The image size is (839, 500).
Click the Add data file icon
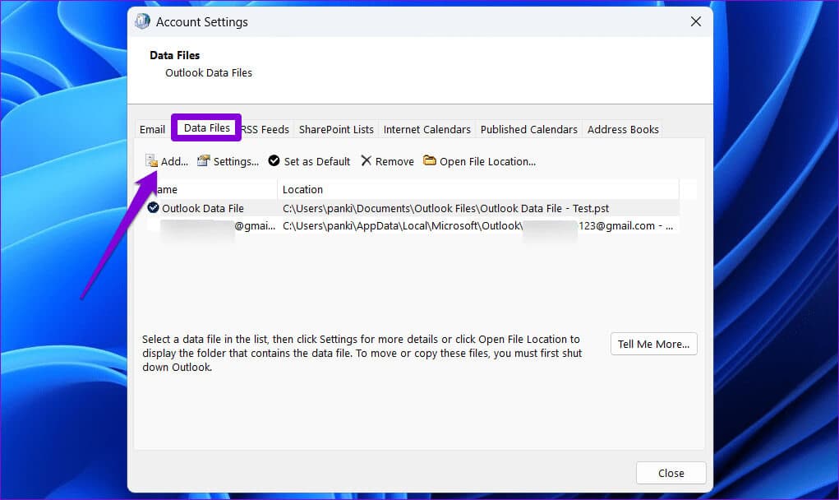pyautogui.click(x=151, y=160)
